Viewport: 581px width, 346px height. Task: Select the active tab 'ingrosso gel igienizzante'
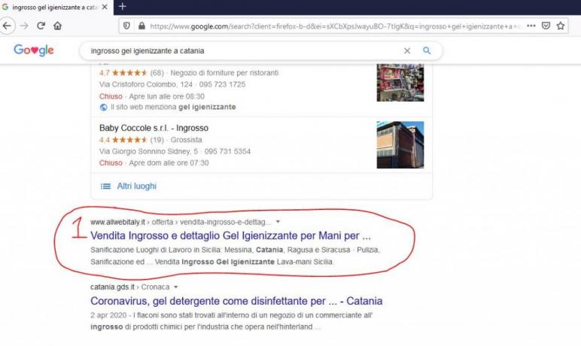(56, 8)
